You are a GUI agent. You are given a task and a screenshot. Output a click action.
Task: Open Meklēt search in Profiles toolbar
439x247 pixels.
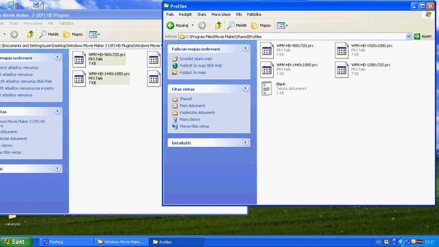click(237, 25)
